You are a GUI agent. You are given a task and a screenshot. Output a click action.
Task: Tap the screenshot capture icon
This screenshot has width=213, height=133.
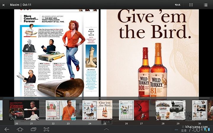[46, 129]
